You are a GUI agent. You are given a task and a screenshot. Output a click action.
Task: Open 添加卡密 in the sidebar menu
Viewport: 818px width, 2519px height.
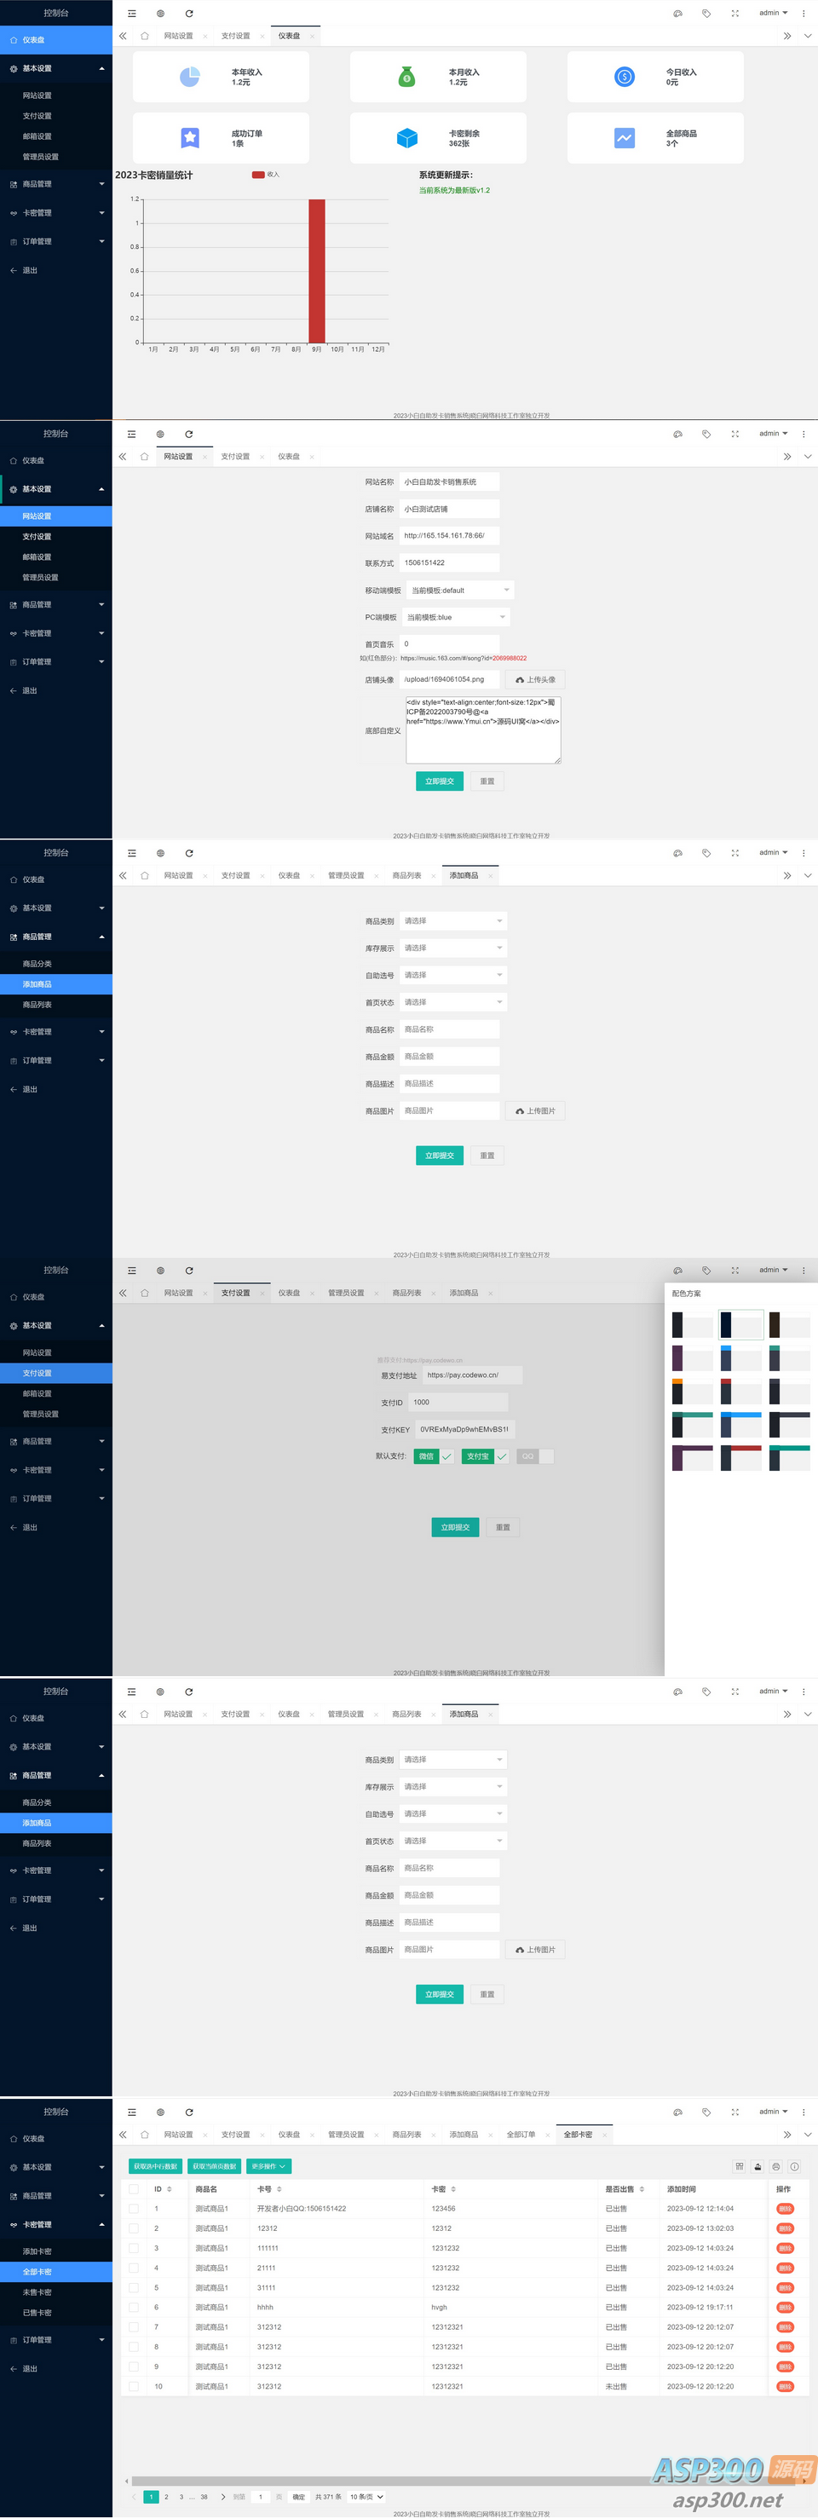[x=55, y=2251]
